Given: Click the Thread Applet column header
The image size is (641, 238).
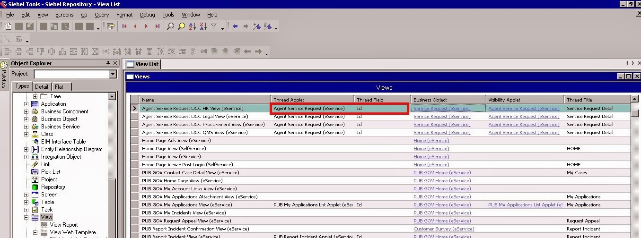Looking at the screenshot, I should 313,100.
